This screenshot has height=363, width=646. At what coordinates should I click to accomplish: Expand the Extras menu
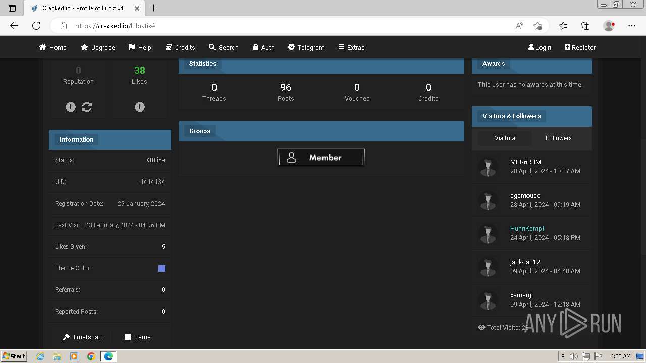click(351, 47)
